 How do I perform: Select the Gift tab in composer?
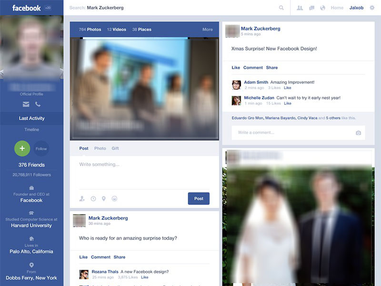tap(115, 148)
